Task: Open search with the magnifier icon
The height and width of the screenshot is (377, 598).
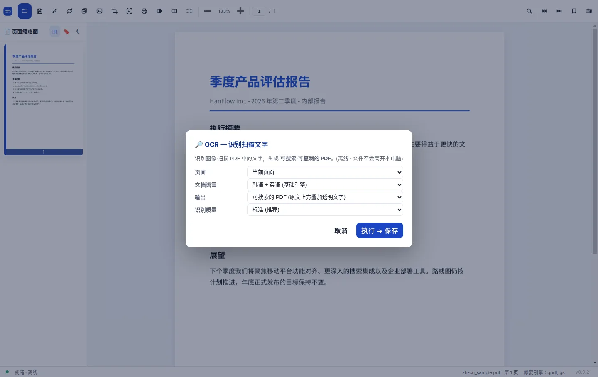Action: point(529,11)
